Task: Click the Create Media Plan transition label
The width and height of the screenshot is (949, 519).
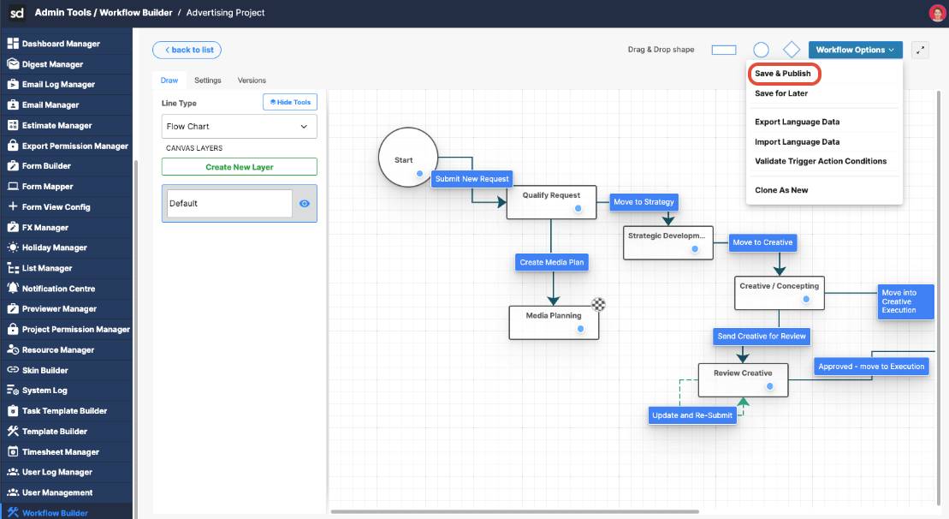Action: coord(551,262)
